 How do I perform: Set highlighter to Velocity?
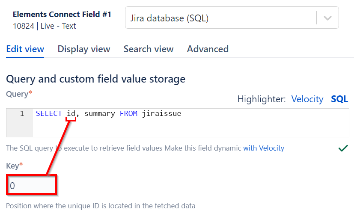click(307, 99)
